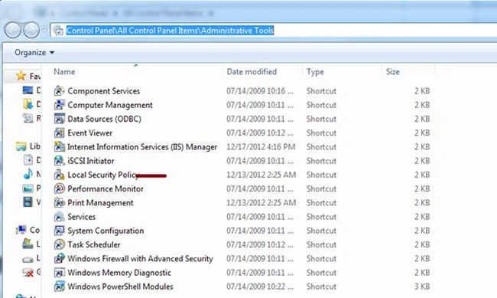
Task: Click the '3 KB' size cell
Action: pos(422,287)
